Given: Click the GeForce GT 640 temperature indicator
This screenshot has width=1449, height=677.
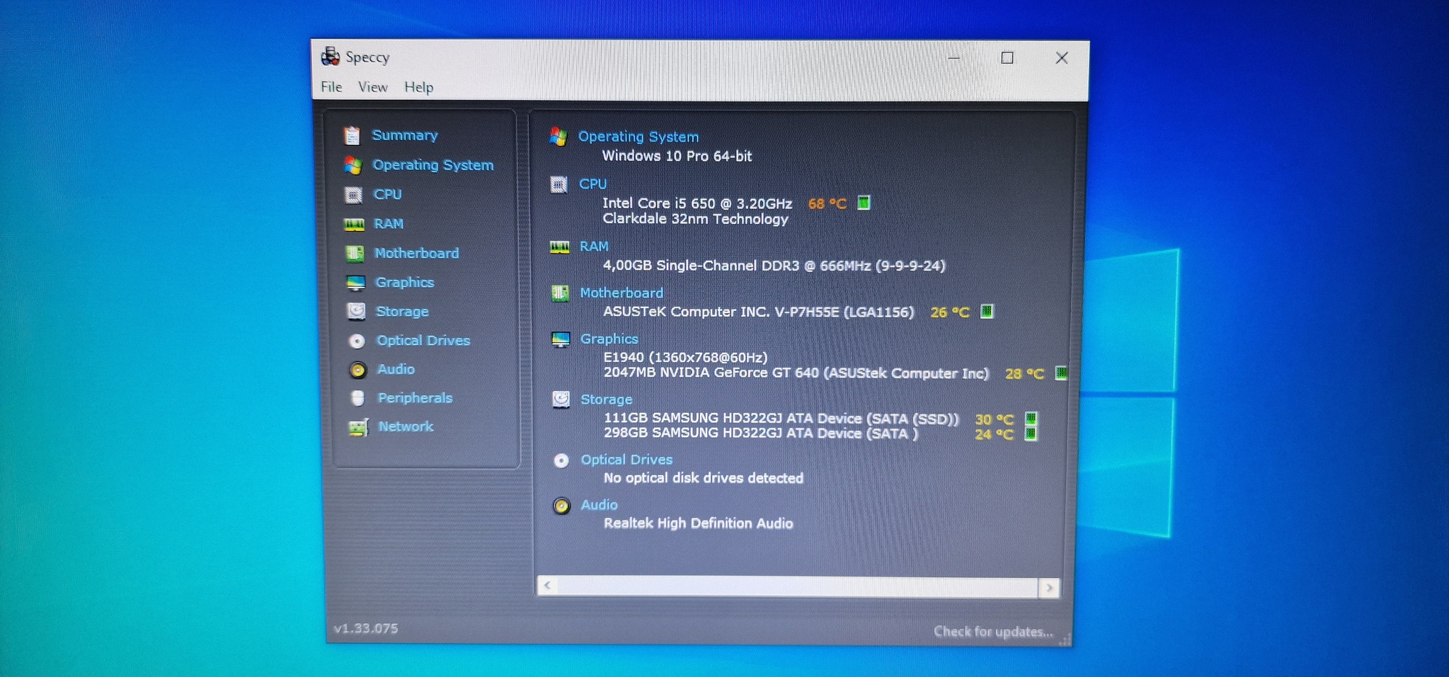Looking at the screenshot, I should point(1061,372).
